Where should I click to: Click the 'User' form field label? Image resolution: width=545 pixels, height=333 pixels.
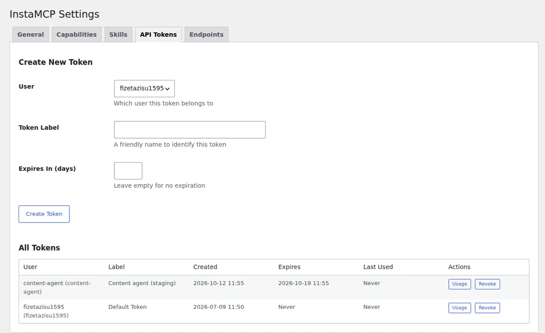26,86
